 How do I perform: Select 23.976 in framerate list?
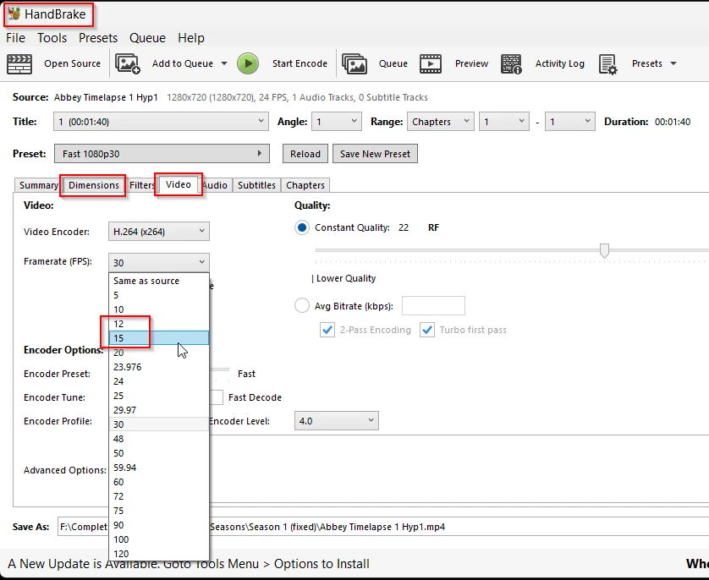(x=159, y=367)
